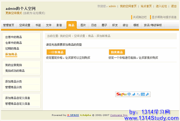Click the admin username link
The width and height of the screenshot is (180, 121).
[x=112, y=6]
